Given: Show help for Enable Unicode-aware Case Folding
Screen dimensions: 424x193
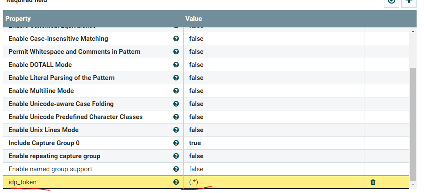Looking at the screenshot, I should tap(176, 104).
